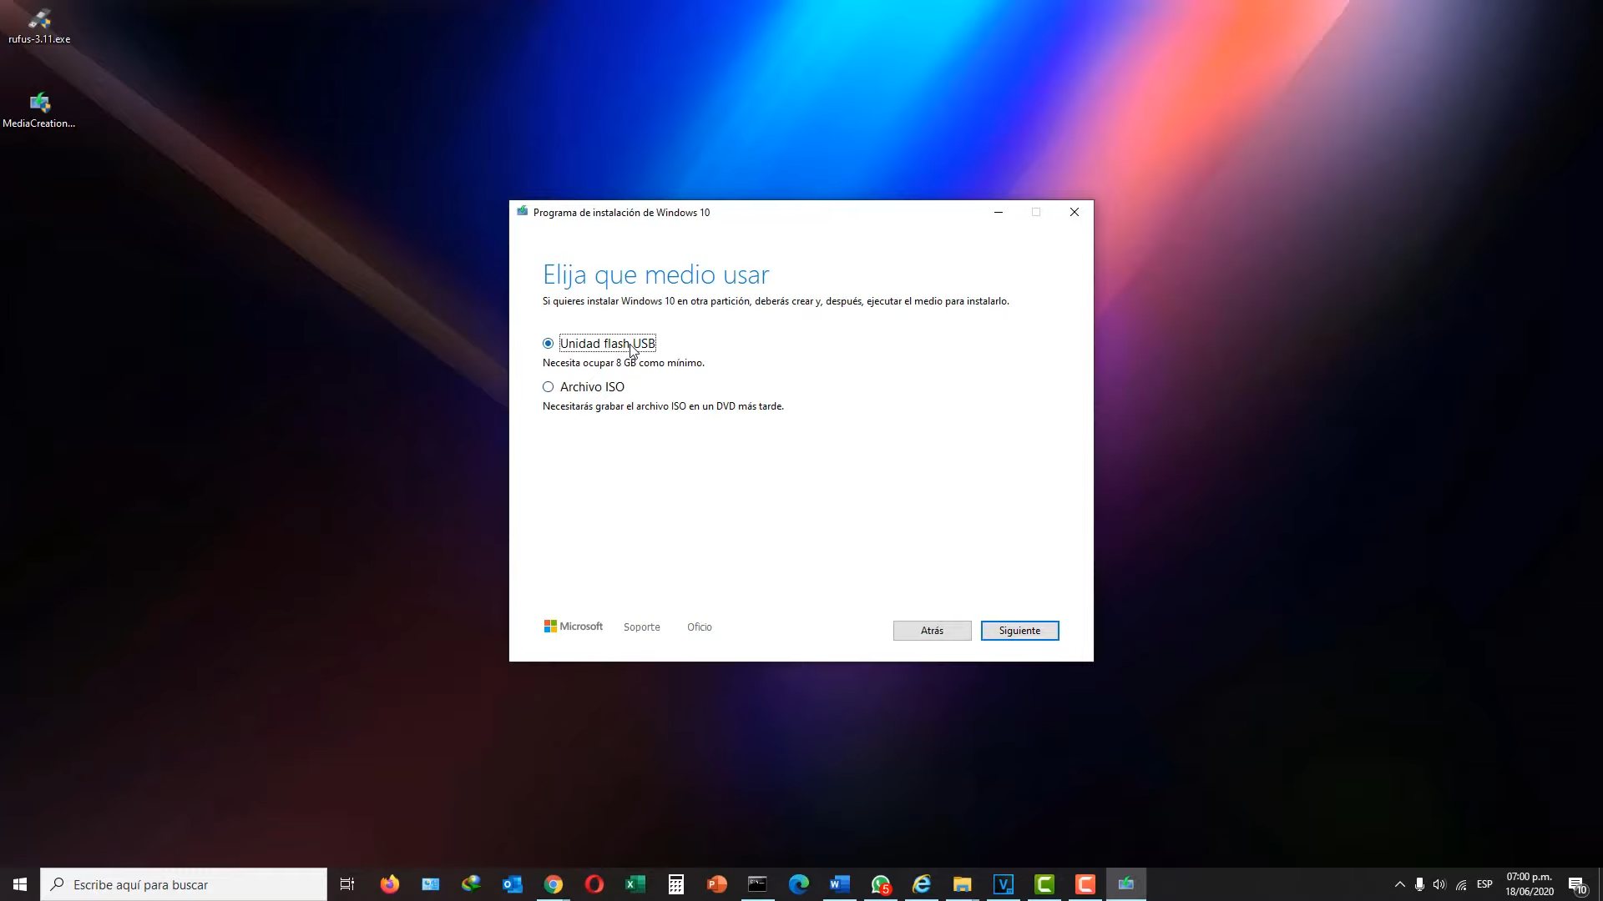The image size is (1603, 901).
Task: Open the ESP language selector
Action: pos(1484,884)
